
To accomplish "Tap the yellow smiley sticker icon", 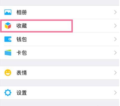I will coord(8,73).
